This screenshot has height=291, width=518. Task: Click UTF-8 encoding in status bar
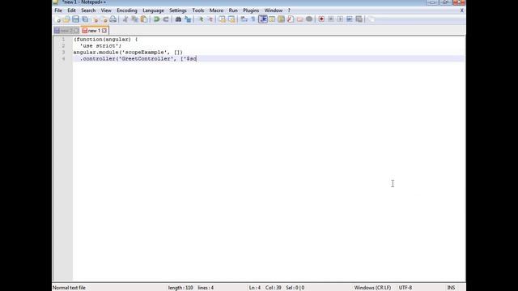click(405, 288)
